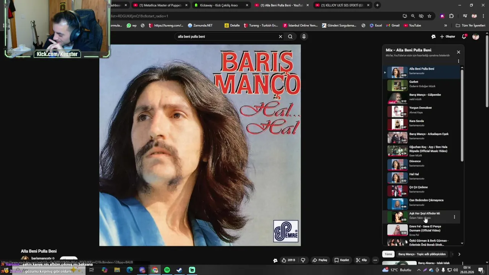Open the YouTube bookmark

(x=412, y=26)
